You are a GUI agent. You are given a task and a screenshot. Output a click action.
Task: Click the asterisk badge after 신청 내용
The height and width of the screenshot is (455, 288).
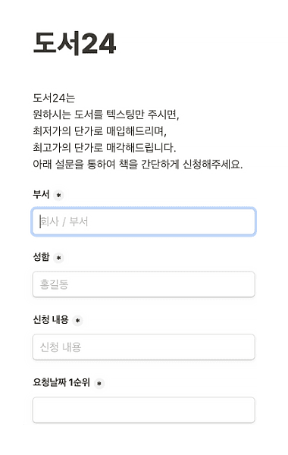tap(77, 321)
